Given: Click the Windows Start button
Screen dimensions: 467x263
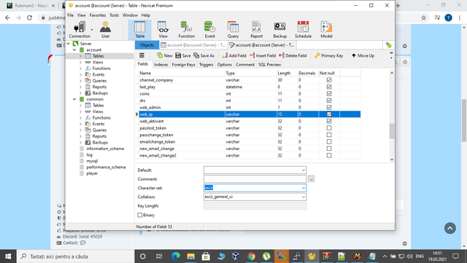Looking at the screenshot, I should point(8,256).
